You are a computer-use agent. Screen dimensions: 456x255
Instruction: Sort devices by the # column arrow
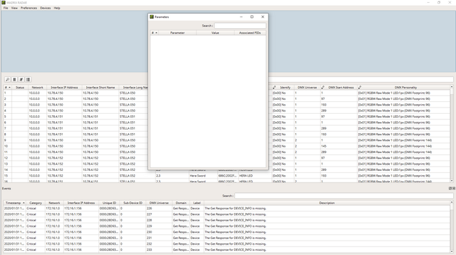[10, 88]
